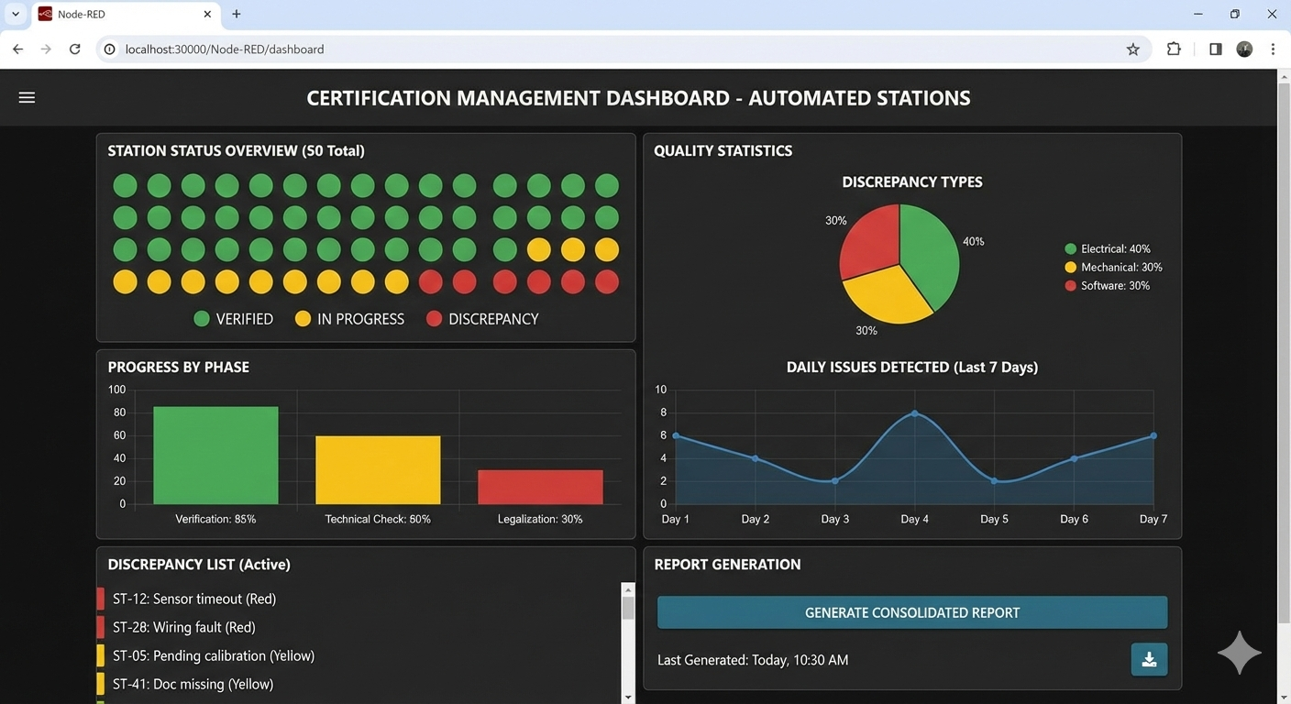Image resolution: width=1291 pixels, height=704 pixels.
Task: Click the Daily Issues Detected chart title
Action: [912, 368]
